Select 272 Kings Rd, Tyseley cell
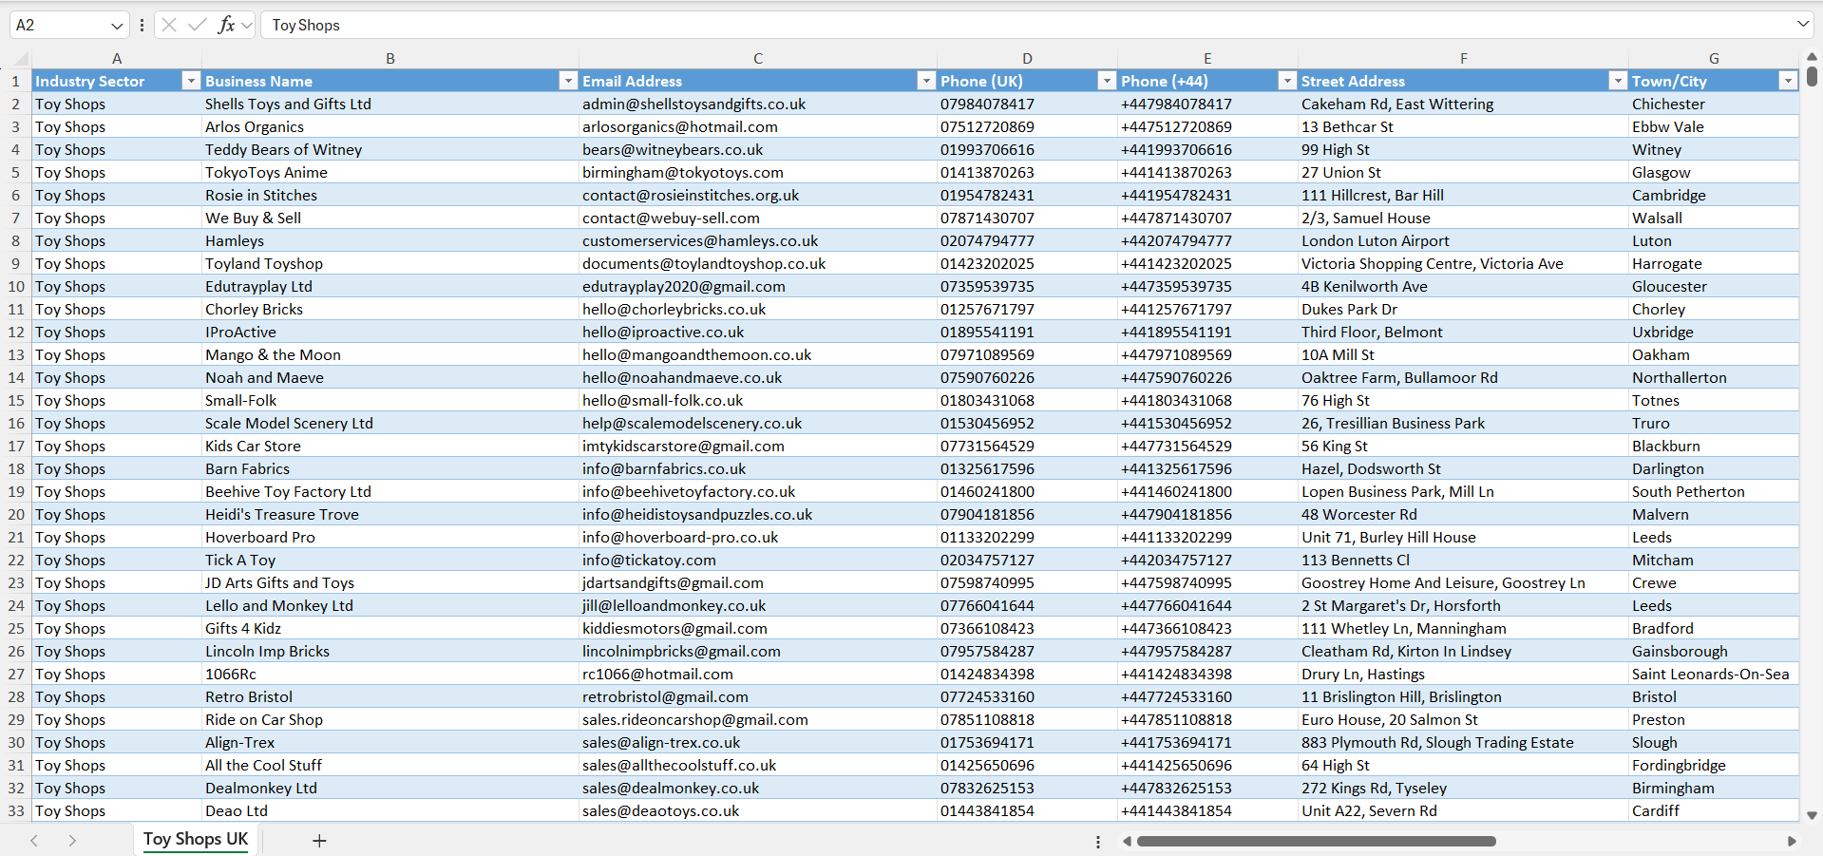 [x=1463, y=788]
